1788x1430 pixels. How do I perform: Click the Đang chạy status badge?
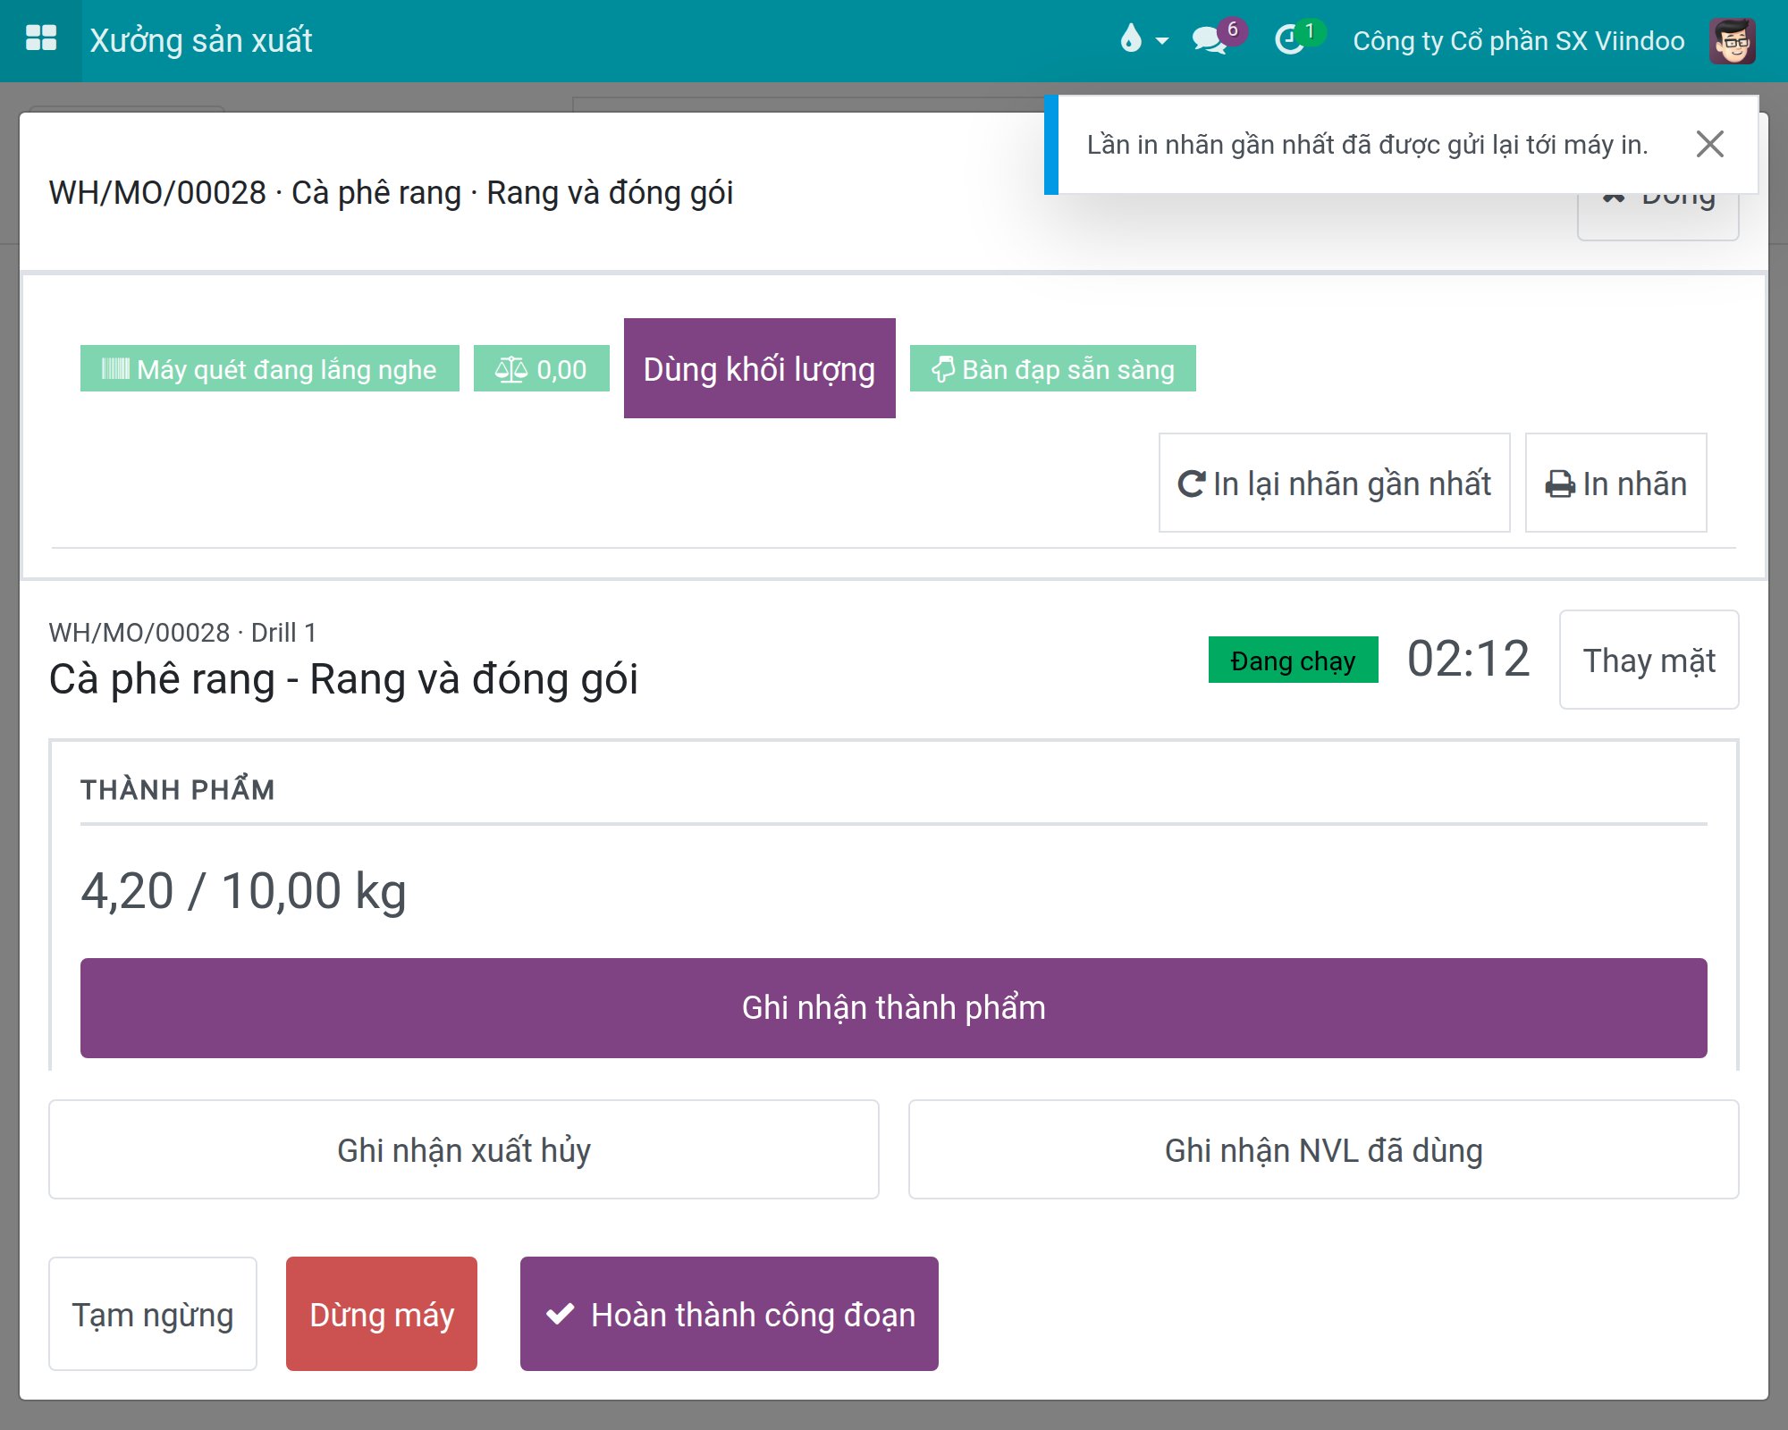coord(1293,660)
